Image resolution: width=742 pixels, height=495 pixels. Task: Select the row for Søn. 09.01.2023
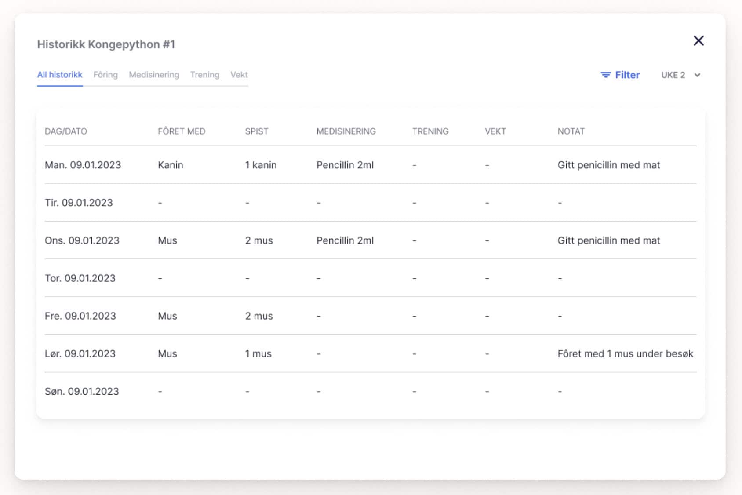click(x=82, y=391)
